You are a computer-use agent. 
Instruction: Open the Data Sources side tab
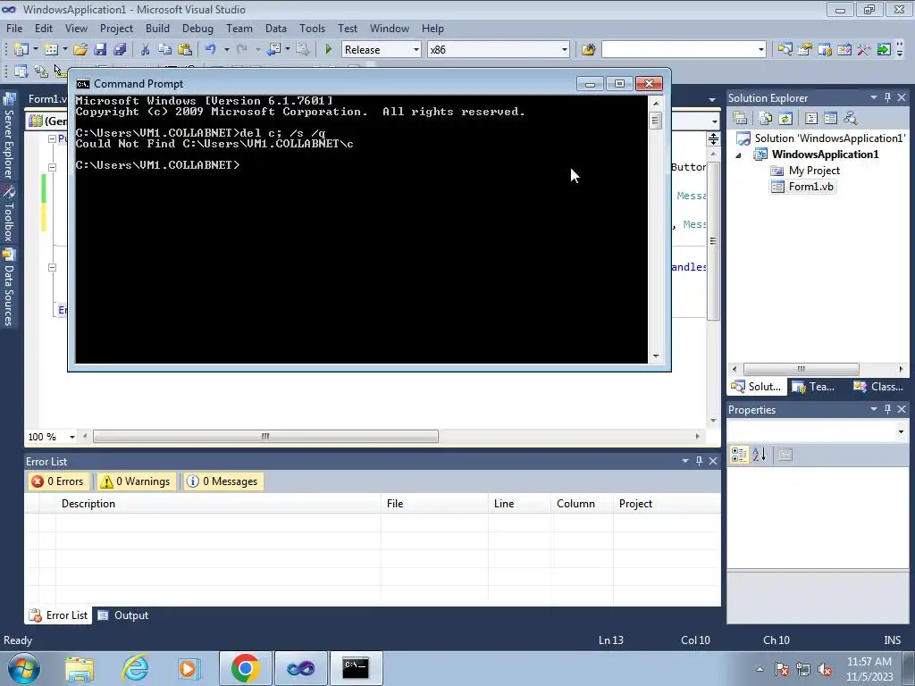tap(9, 289)
